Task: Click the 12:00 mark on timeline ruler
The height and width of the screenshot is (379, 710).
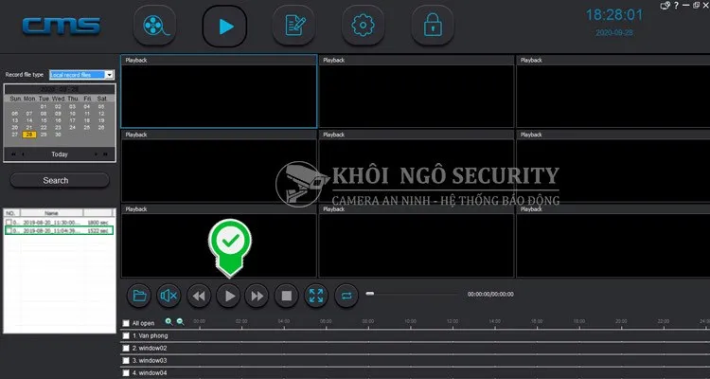Action: tap(453, 321)
